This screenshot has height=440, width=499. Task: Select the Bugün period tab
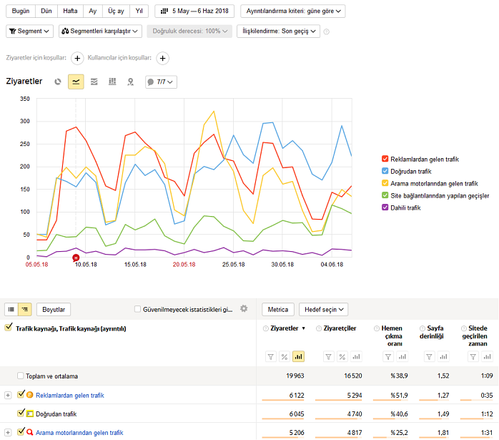[21, 11]
